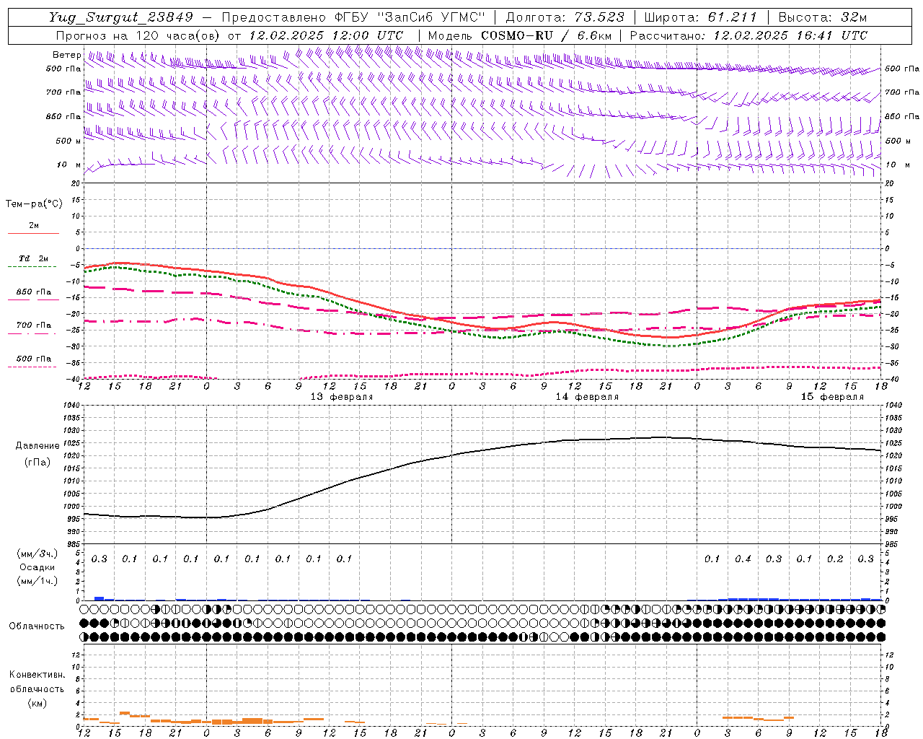Click the Широта: 61.211 header field
The height and width of the screenshot is (739, 923).
700,17
